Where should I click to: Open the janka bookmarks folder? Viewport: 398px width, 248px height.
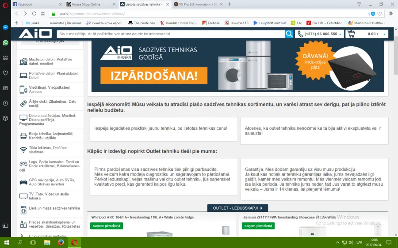point(32,23)
